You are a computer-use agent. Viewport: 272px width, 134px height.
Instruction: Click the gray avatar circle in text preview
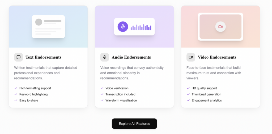click(x=39, y=22)
